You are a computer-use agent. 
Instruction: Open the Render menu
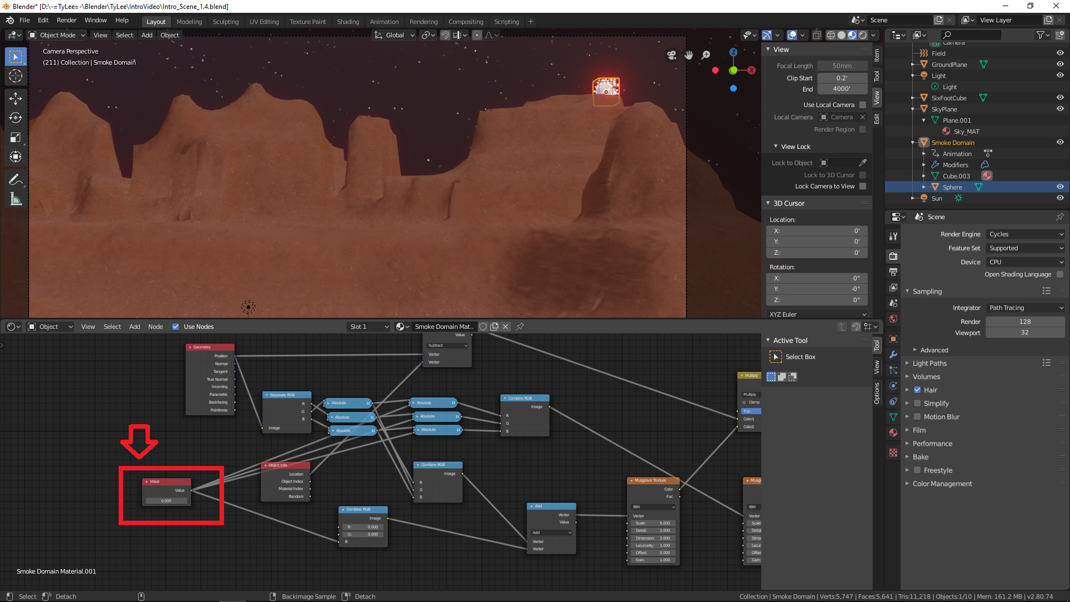[x=66, y=20]
